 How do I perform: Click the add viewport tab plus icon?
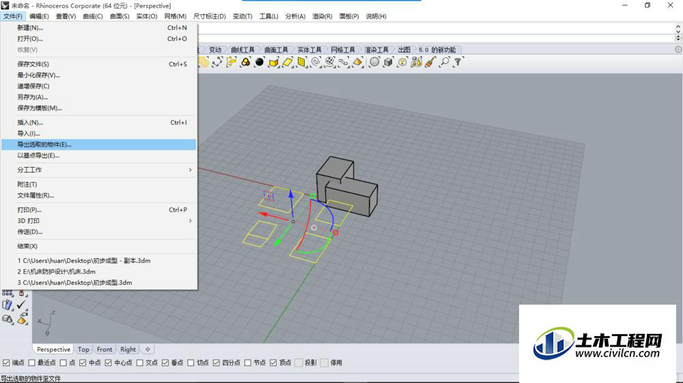pos(148,349)
